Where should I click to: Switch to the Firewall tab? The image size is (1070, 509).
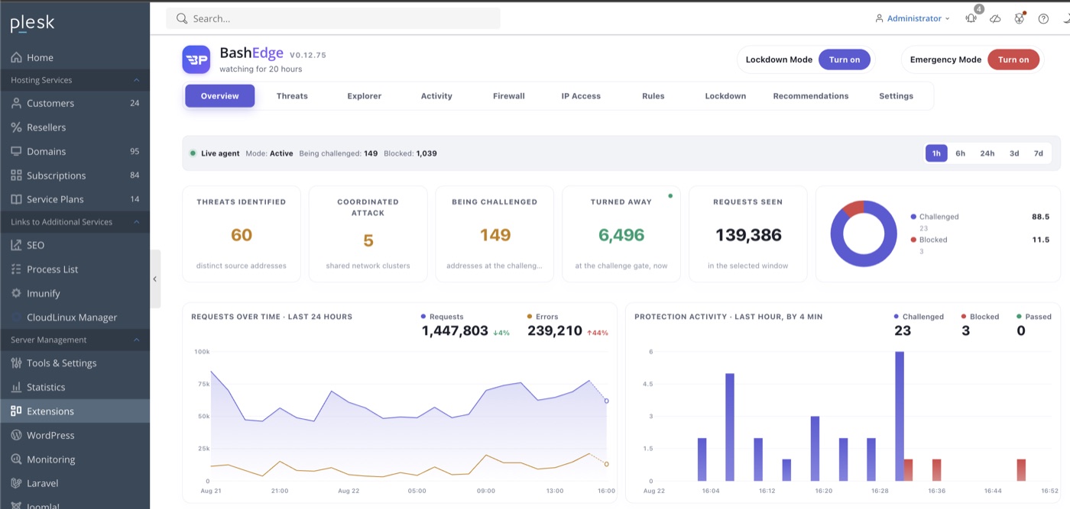coord(509,96)
